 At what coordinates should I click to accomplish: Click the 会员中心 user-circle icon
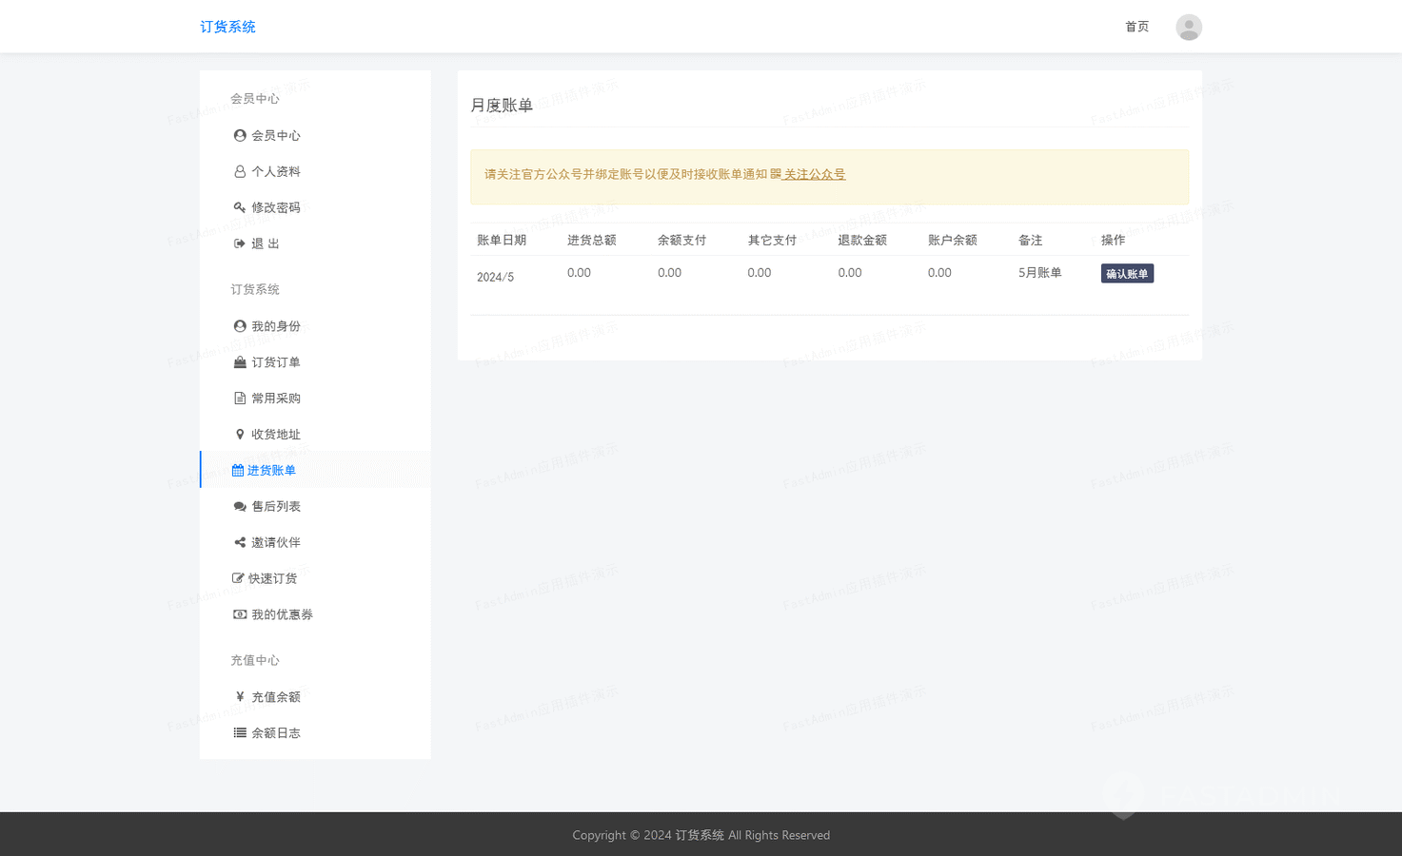(240, 136)
